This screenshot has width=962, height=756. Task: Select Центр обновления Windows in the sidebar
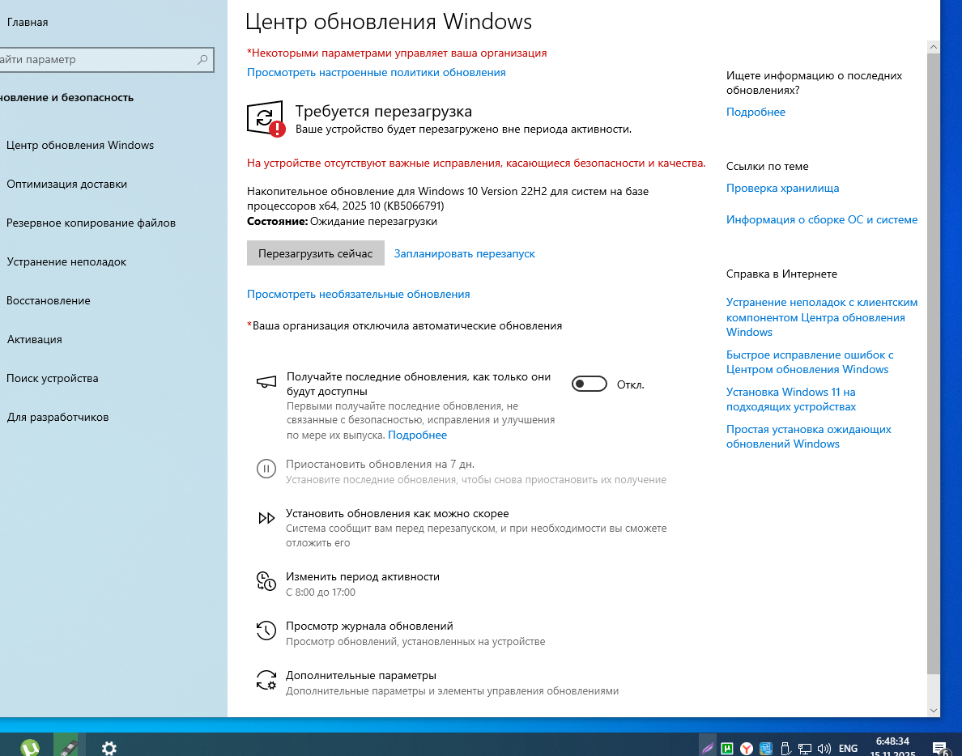(79, 146)
